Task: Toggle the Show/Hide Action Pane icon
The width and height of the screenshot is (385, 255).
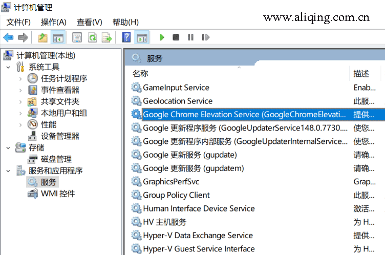Action: point(142,37)
